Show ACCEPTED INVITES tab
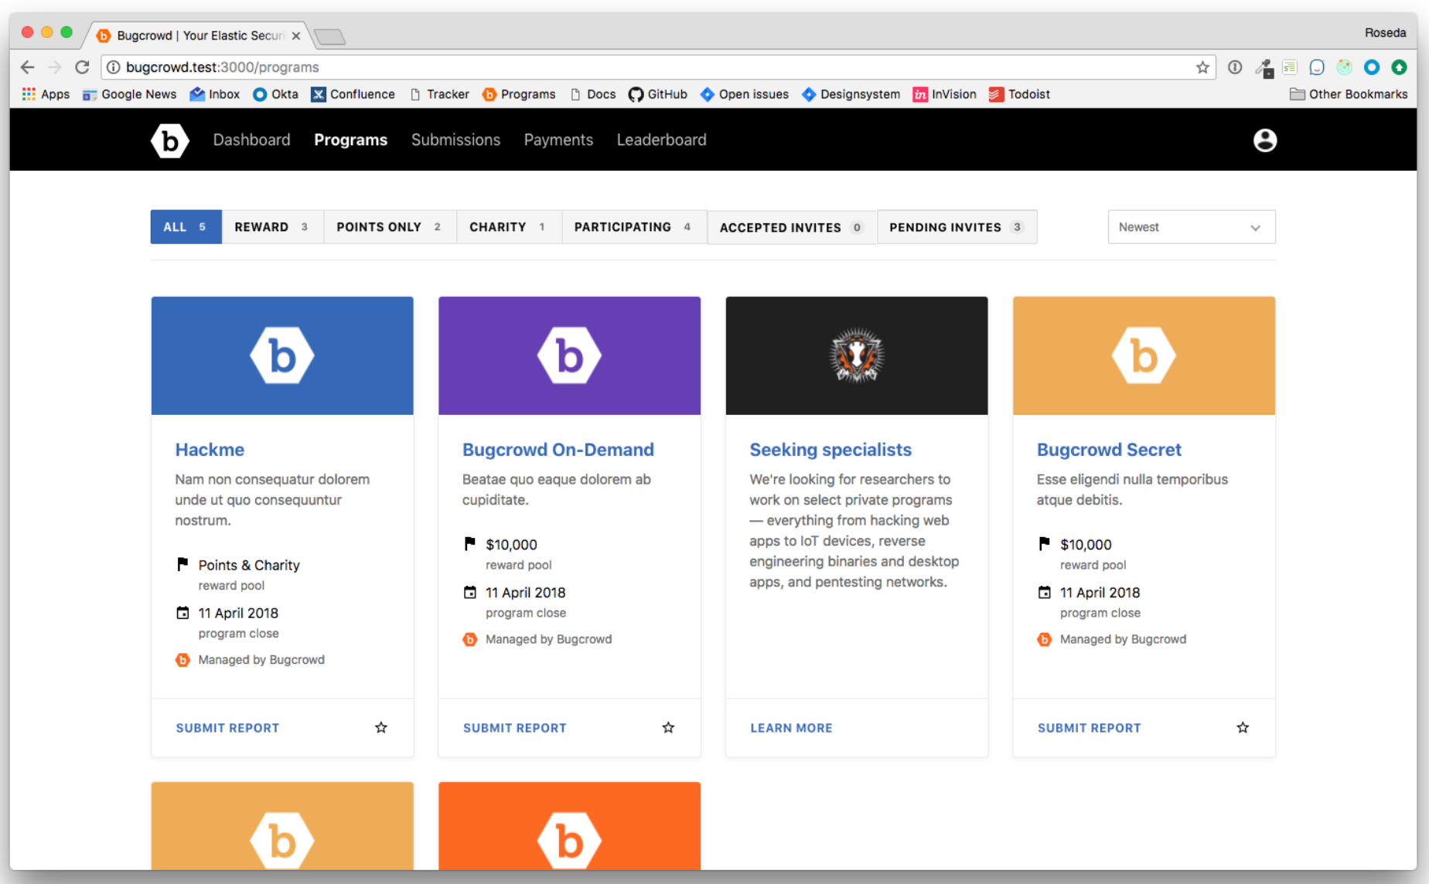This screenshot has height=884, width=1429. (792, 227)
